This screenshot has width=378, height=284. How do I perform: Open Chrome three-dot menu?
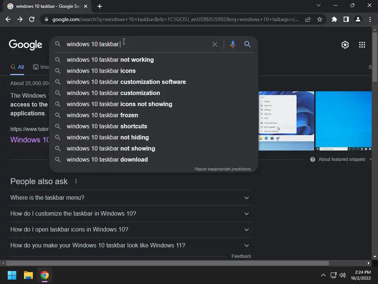(x=370, y=19)
